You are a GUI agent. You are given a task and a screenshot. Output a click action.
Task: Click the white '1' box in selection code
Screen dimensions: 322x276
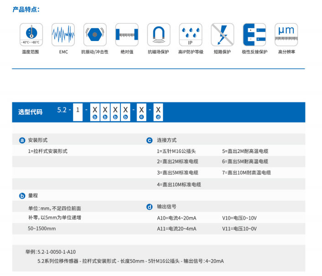[78, 111]
